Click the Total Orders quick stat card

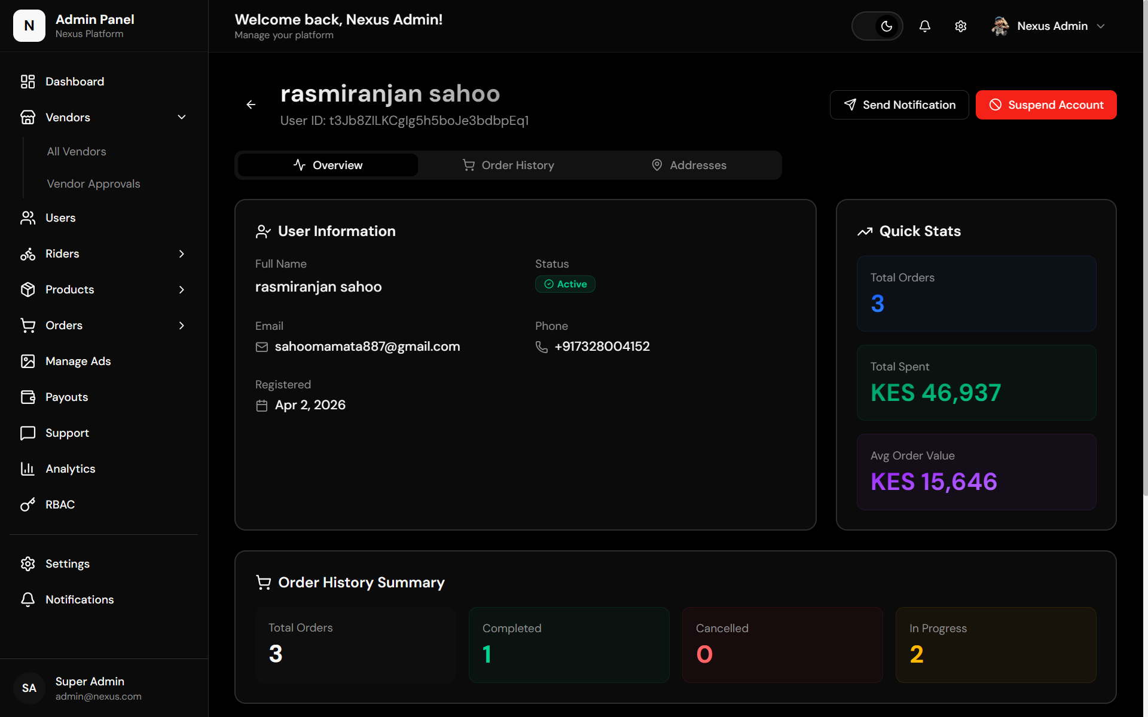tap(976, 294)
